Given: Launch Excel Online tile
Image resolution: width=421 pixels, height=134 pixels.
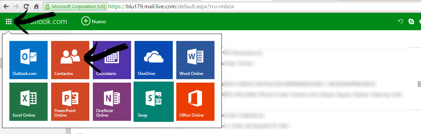Looking at the screenshot, I should pyautogui.click(x=29, y=102).
